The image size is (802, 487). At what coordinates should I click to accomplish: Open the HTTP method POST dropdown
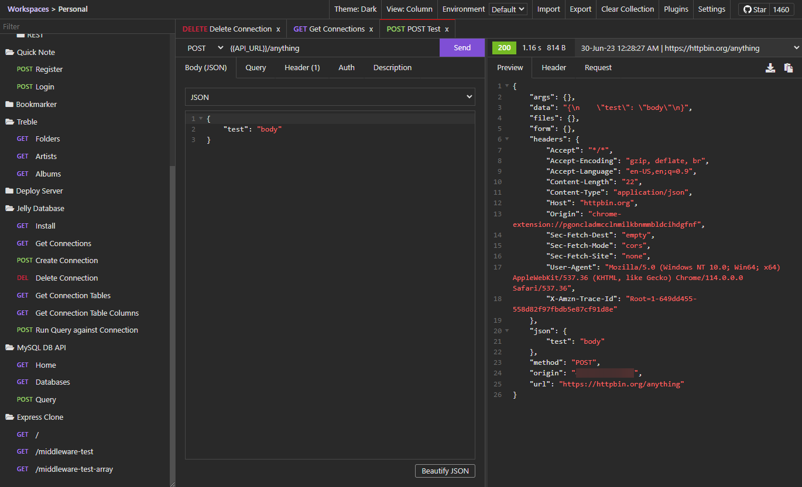pyautogui.click(x=205, y=48)
